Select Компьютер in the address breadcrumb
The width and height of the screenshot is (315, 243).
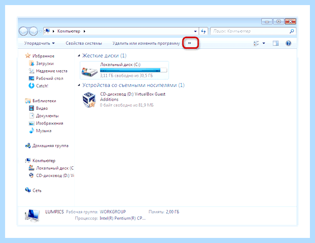coord(69,31)
